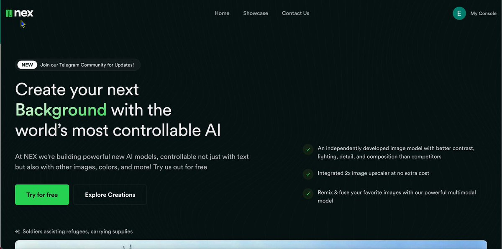
Task: Open the Join our Telegram Community announcement
Action: pyautogui.click(x=78, y=65)
